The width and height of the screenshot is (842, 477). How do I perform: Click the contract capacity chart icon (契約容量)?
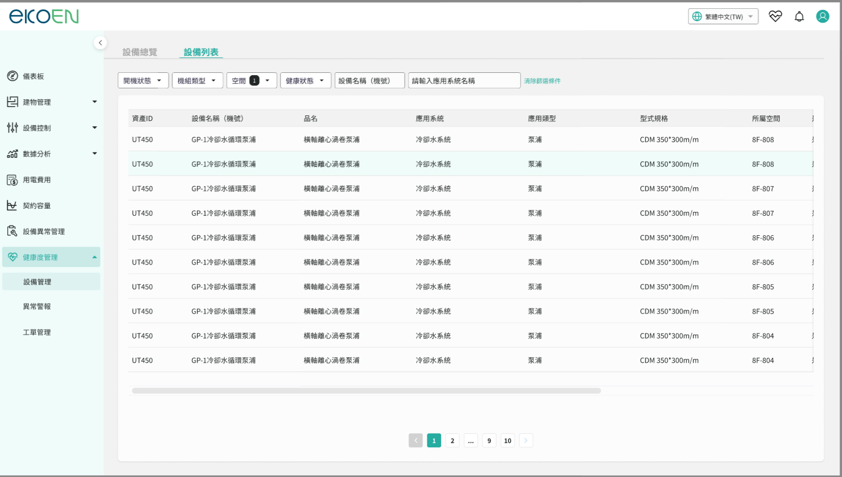[12, 205]
